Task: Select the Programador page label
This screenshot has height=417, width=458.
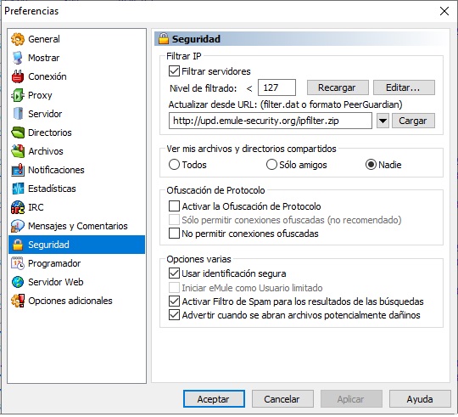Action: [x=54, y=263]
